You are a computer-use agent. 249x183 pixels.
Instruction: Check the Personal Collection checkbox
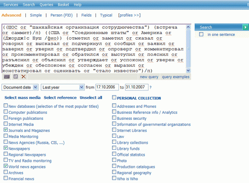pyautogui.click(x=114, y=97)
